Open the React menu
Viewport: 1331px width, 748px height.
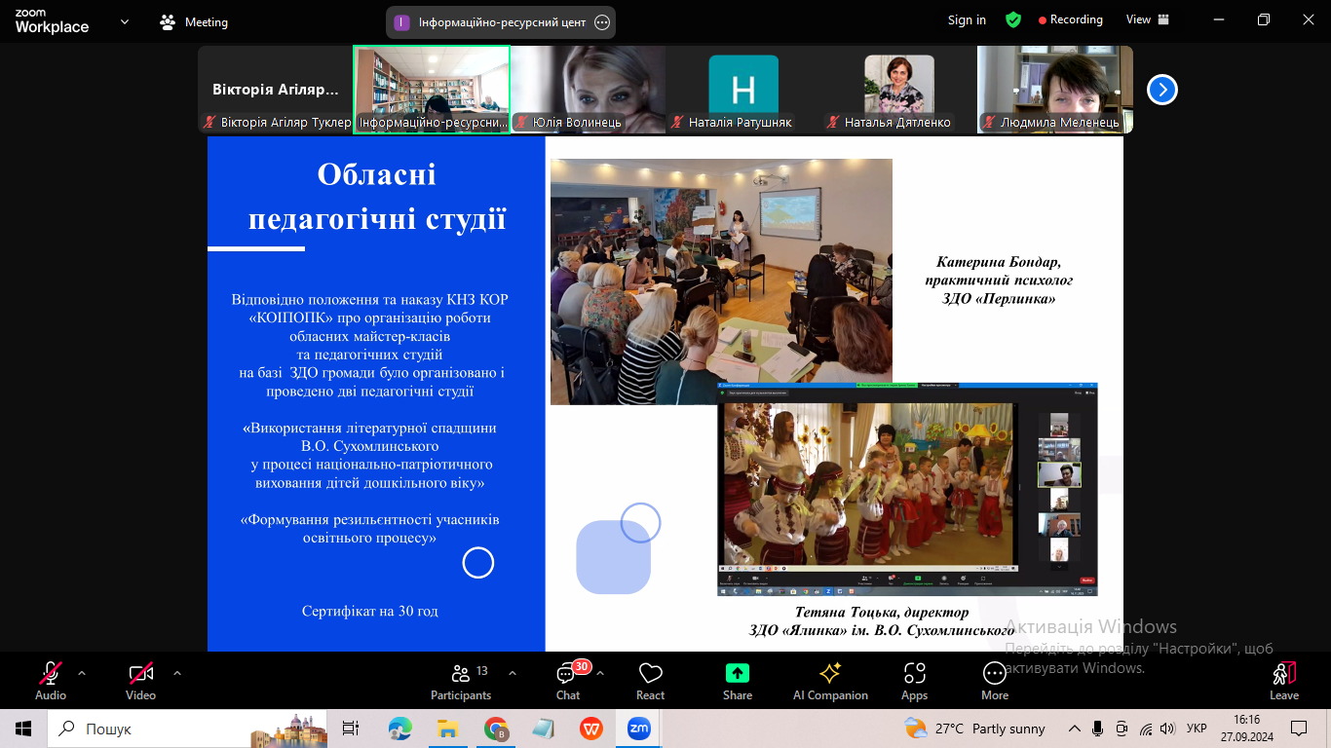(650, 680)
